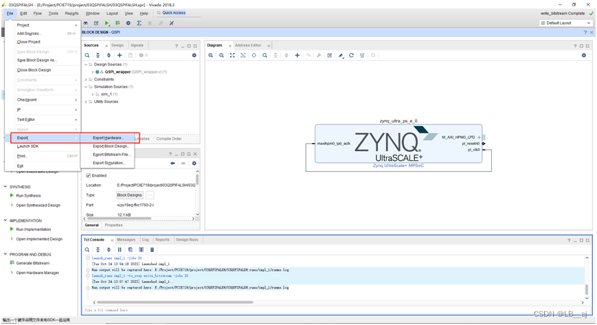Click Zoom Fit icon in Diagram toolbar
The width and height of the screenshot is (597, 325).
(x=232, y=55)
